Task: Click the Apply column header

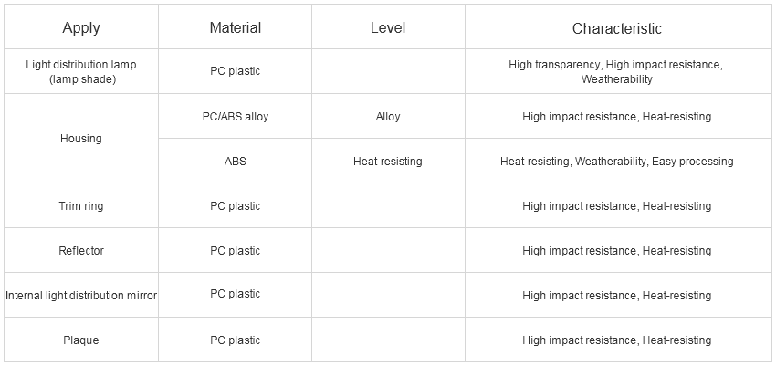Action: [81, 27]
